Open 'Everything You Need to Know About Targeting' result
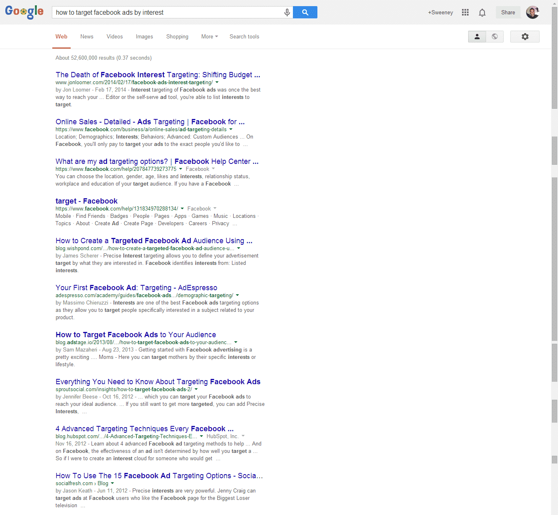This screenshot has height=515, width=558. tap(158, 382)
